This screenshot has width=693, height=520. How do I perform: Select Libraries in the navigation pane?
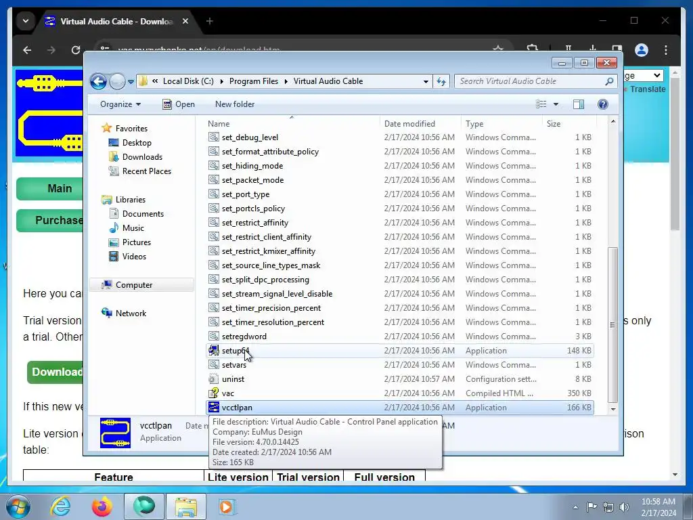131,200
